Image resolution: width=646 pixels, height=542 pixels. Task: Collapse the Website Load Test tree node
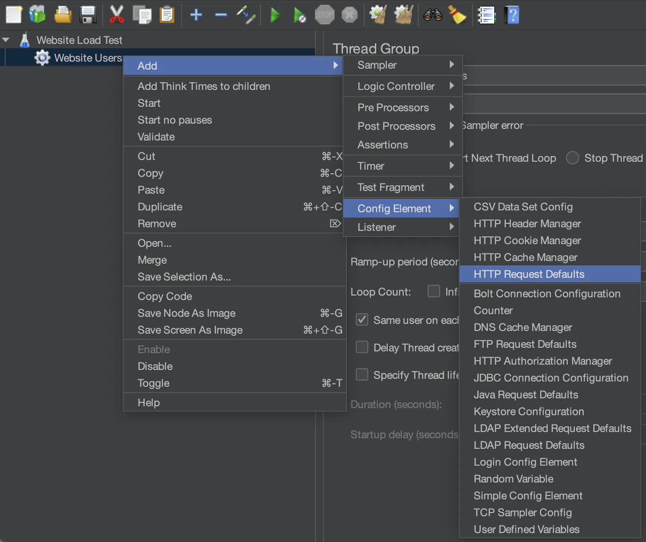coord(6,40)
